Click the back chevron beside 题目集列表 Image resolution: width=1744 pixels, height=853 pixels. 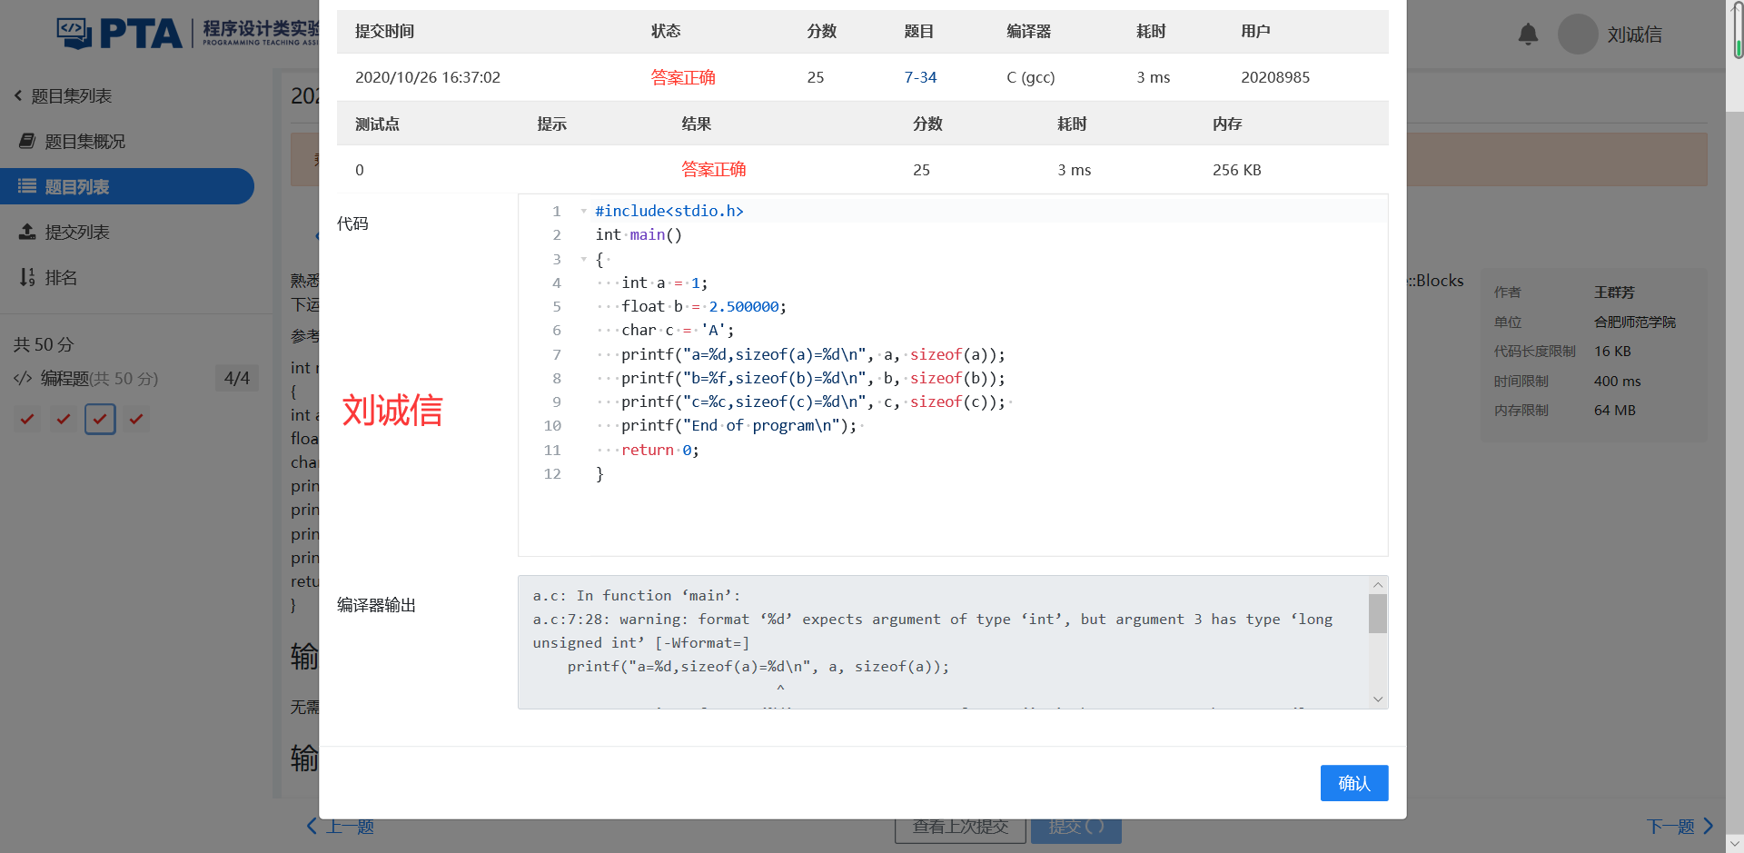pos(17,95)
